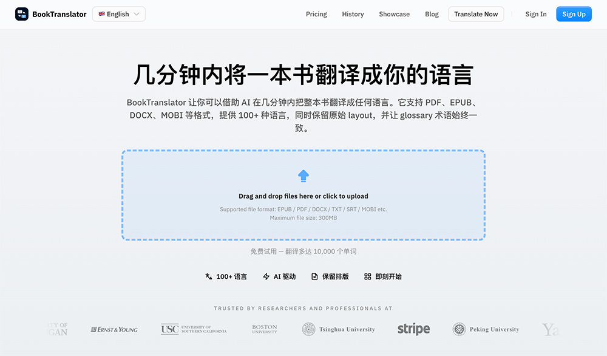607x356 pixels.
Task: Click the main Chinese headline
Action: tap(303, 75)
